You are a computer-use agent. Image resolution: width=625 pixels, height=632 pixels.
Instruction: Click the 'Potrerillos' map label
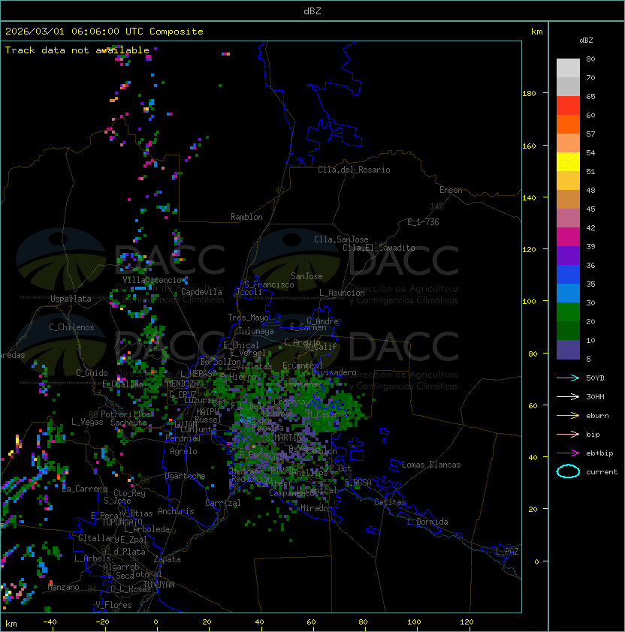tap(125, 414)
